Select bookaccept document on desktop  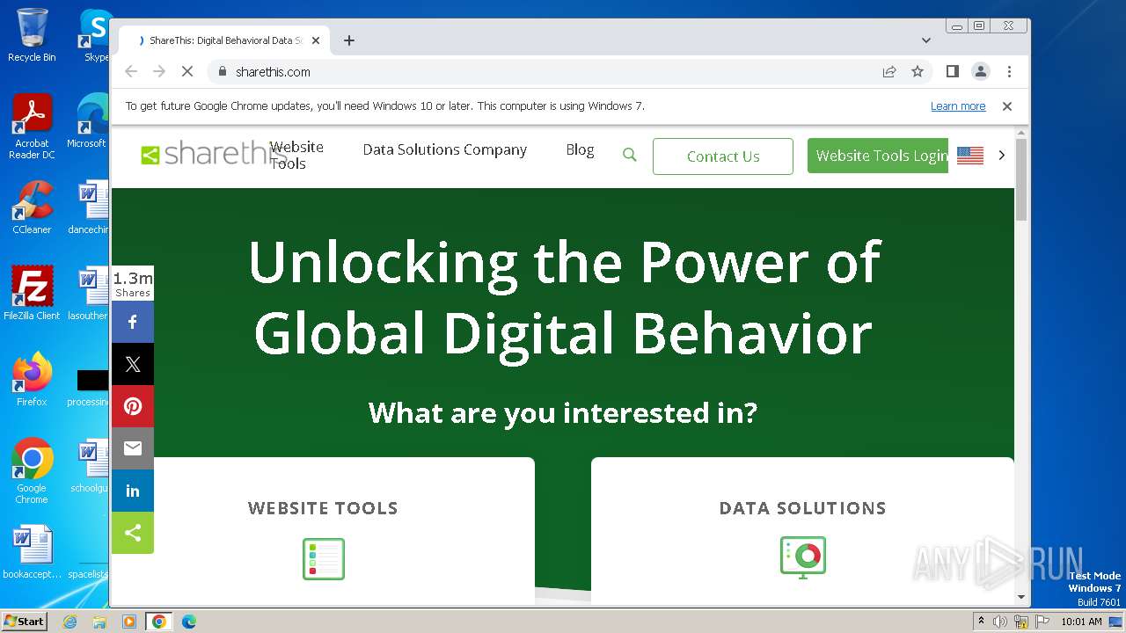click(32, 552)
